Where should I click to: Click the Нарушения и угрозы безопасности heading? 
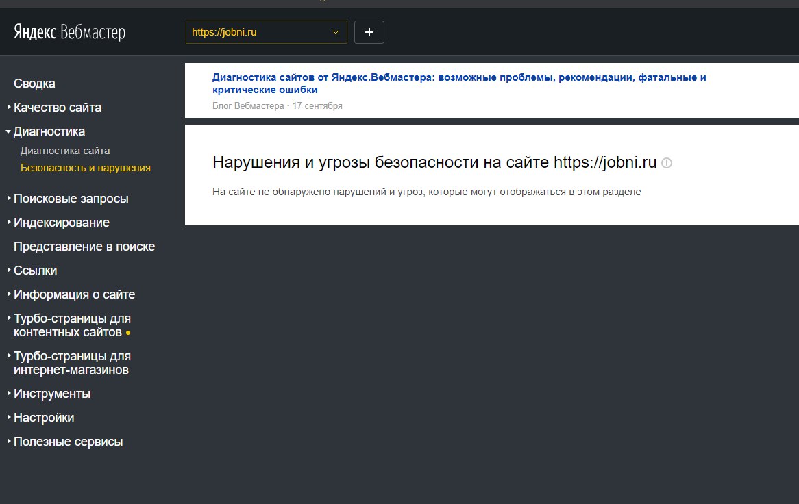pyautogui.click(x=434, y=162)
